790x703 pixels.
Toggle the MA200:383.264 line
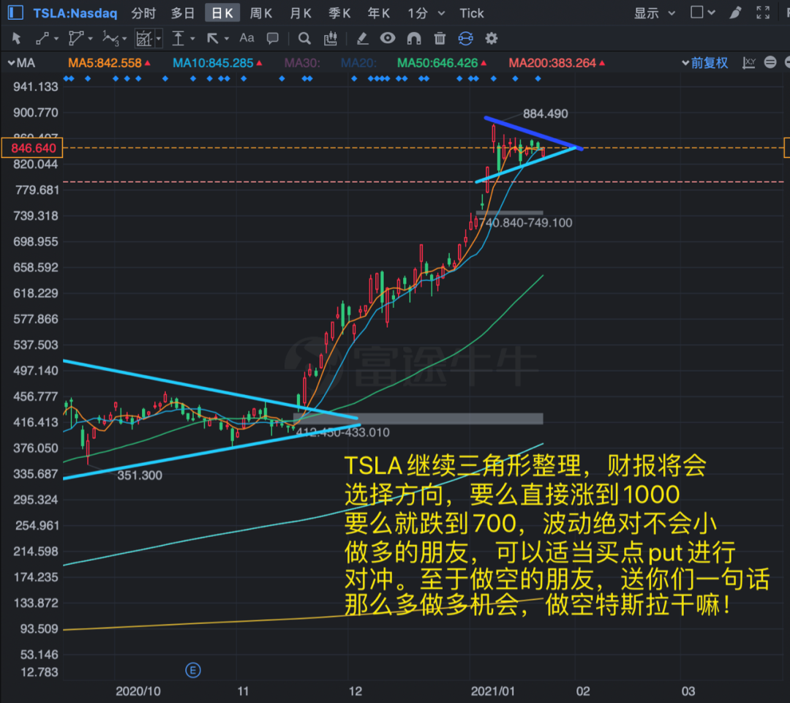pos(557,63)
